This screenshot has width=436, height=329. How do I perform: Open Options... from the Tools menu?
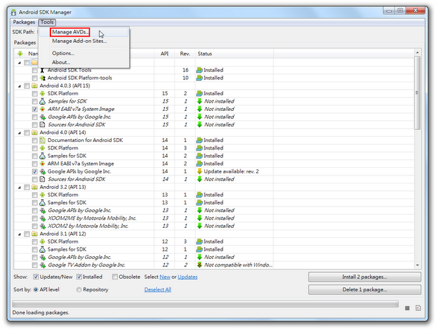tap(84, 53)
